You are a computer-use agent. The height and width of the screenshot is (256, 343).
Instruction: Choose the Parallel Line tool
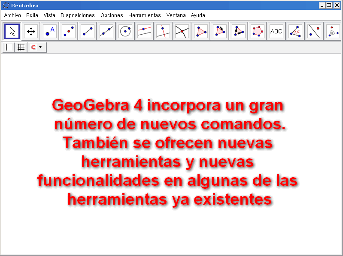(144, 31)
